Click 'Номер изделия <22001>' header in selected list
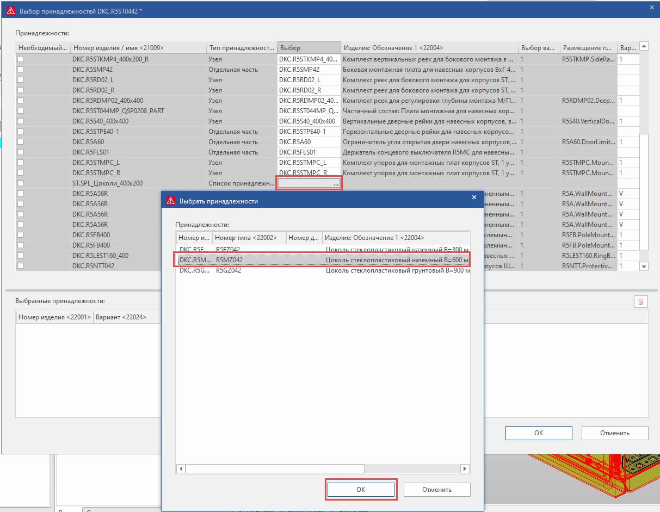 54,317
